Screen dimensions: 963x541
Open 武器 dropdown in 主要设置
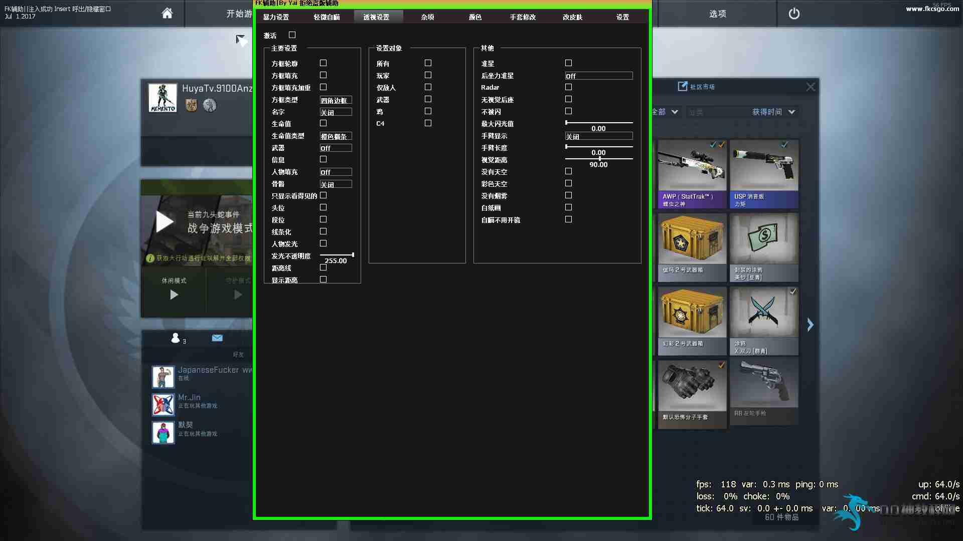[x=336, y=148]
